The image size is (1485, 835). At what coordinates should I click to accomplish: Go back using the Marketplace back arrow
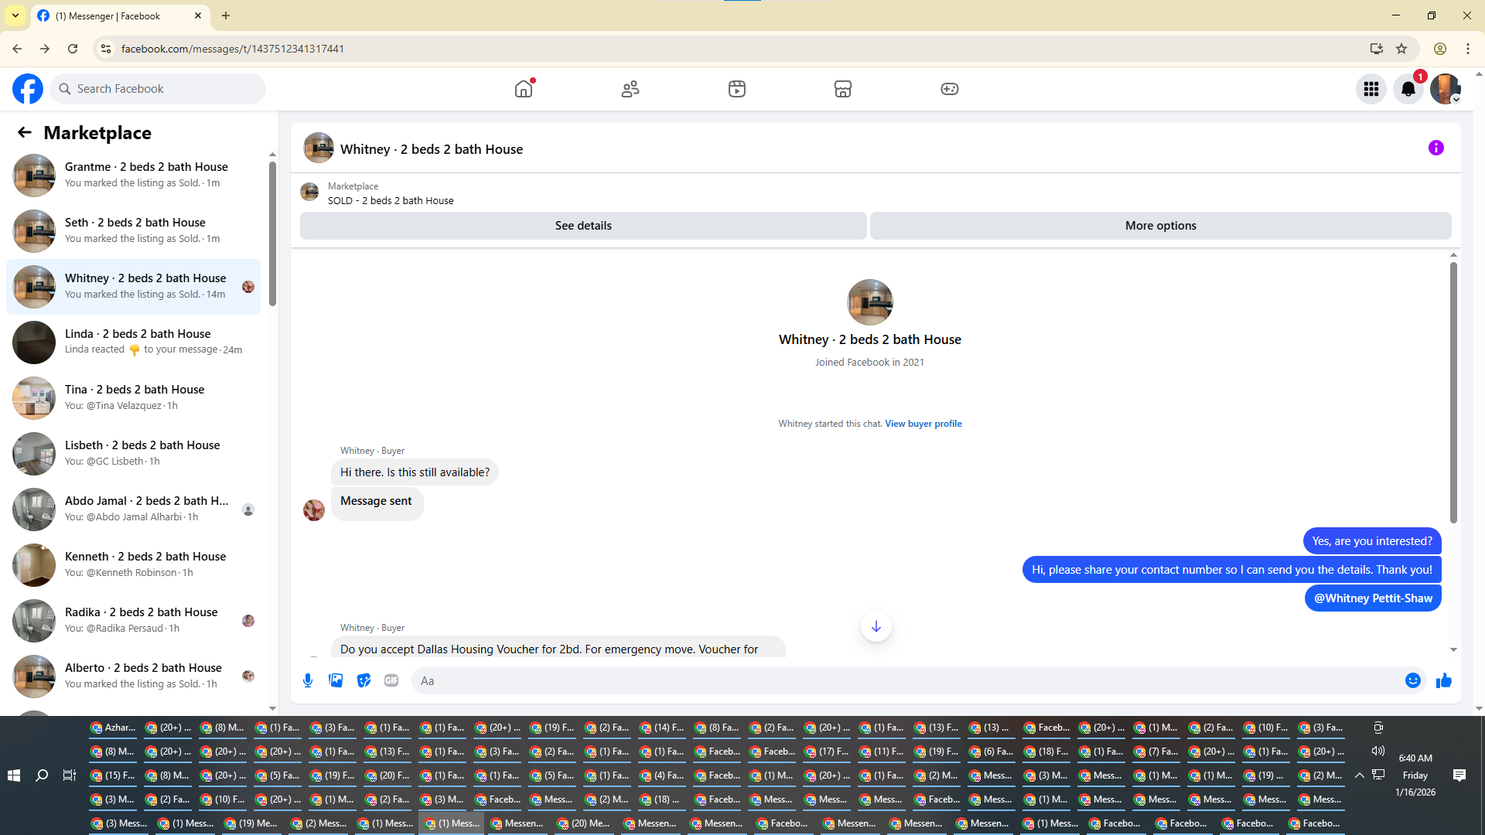click(x=25, y=133)
